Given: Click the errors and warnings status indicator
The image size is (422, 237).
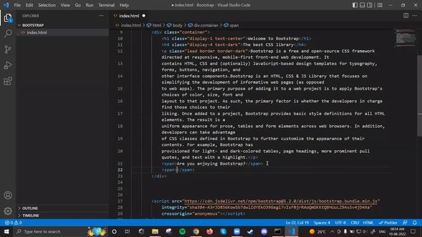Looking at the screenshot, I should (x=13, y=223).
